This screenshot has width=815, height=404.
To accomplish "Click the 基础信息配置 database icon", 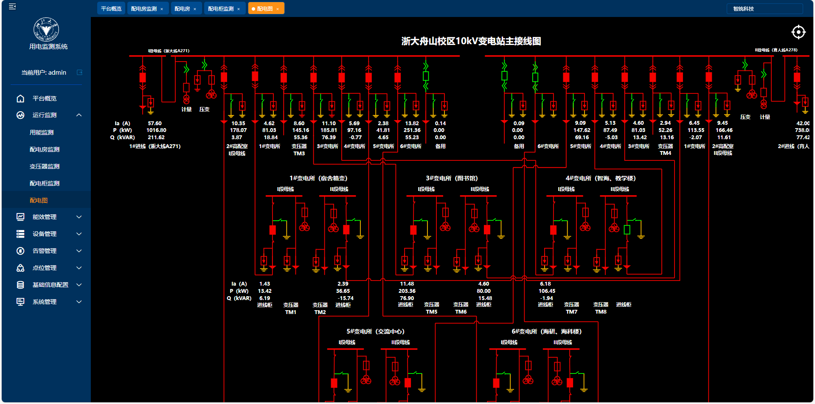I will [20, 285].
